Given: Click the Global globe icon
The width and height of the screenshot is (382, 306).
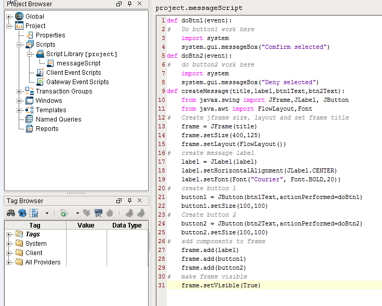Looking at the screenshot, I should click(x=19, y=16).
